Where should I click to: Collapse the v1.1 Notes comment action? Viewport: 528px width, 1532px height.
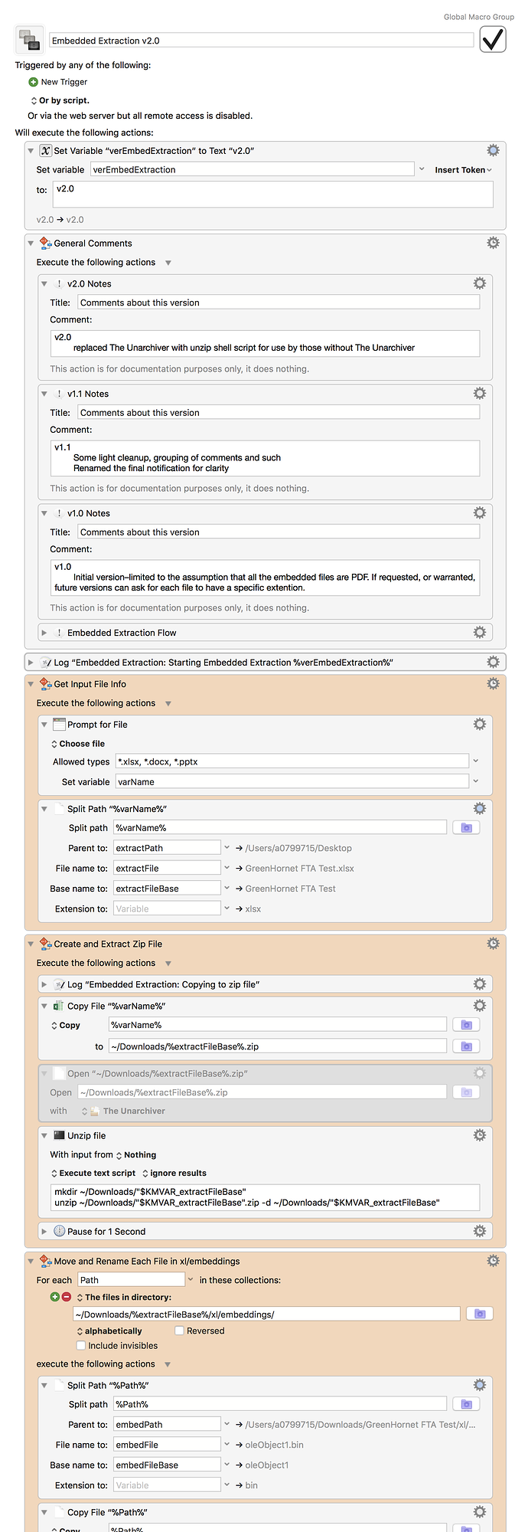coord(44,394)
